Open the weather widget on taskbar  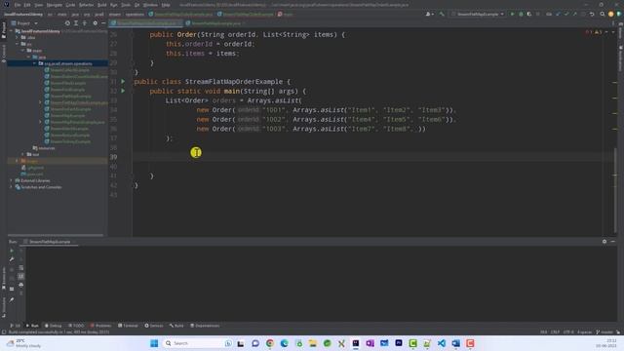tap(23, 343)
